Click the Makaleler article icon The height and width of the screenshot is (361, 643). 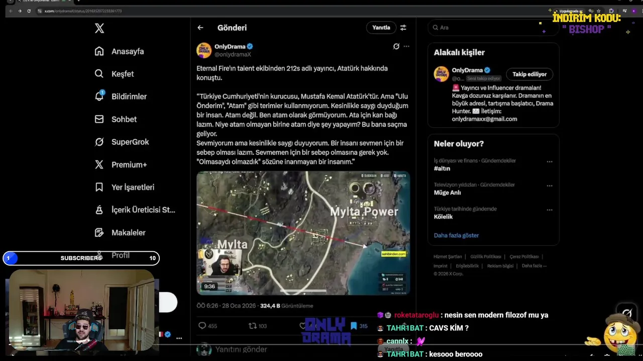tap(99, 233)
